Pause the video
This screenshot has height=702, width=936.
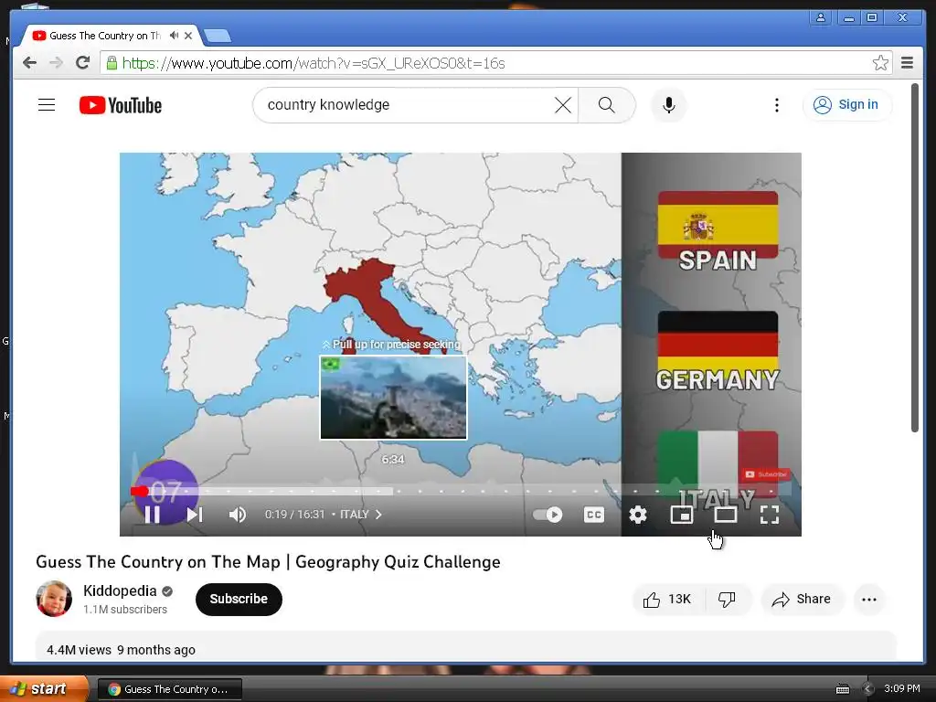click(x=153, y=515)
